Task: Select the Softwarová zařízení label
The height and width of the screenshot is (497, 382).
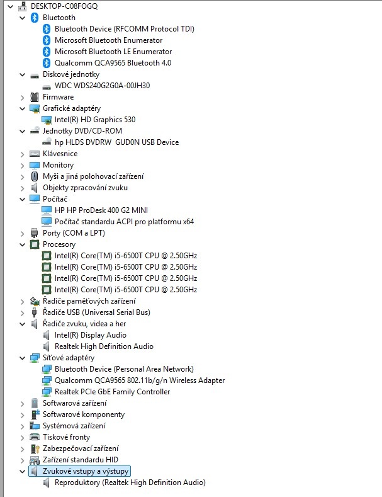Action: [75, 403]
